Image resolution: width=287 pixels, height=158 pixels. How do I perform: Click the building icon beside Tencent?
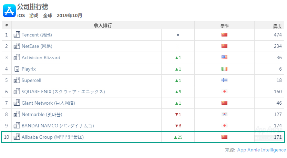coord(17,34)
